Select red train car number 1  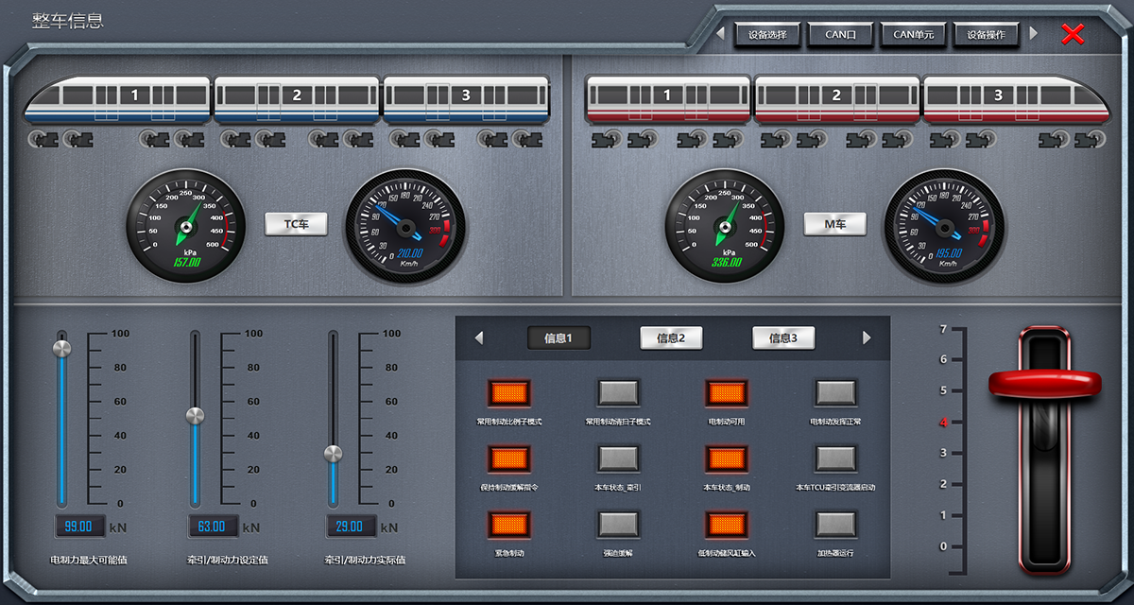(x=667, y=99)
